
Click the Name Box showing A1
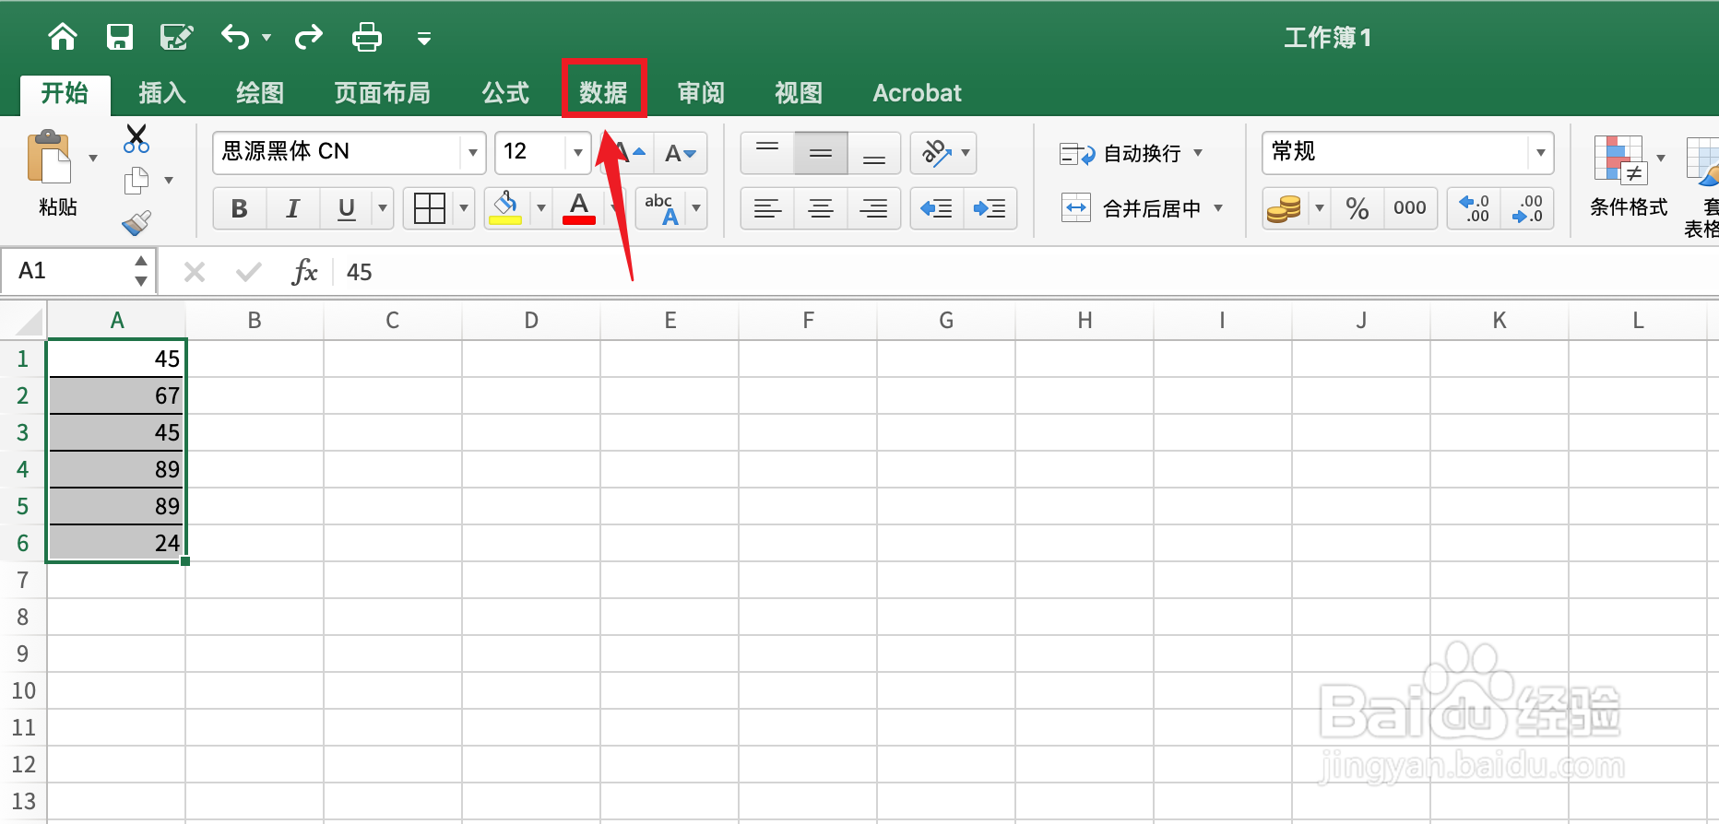(77, 271)
